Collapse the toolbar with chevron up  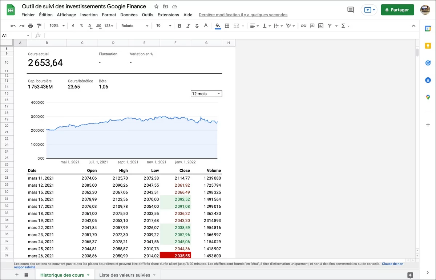coord(413,26)
